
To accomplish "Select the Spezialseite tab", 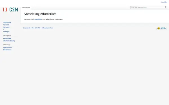I will 26,8.
